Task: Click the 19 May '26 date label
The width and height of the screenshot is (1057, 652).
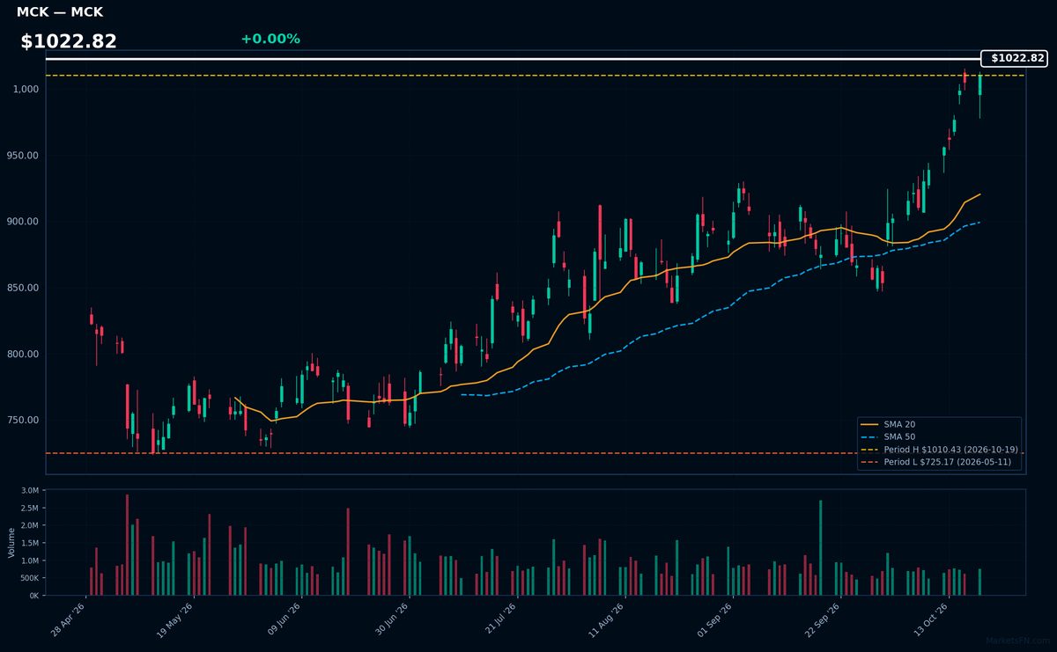Action: coord(176,619)
